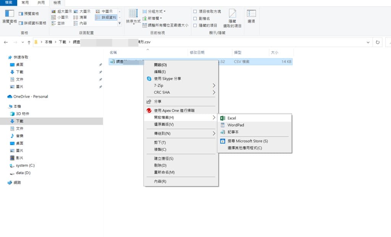Click 隱藏選取的項目 button

(232, 18)
